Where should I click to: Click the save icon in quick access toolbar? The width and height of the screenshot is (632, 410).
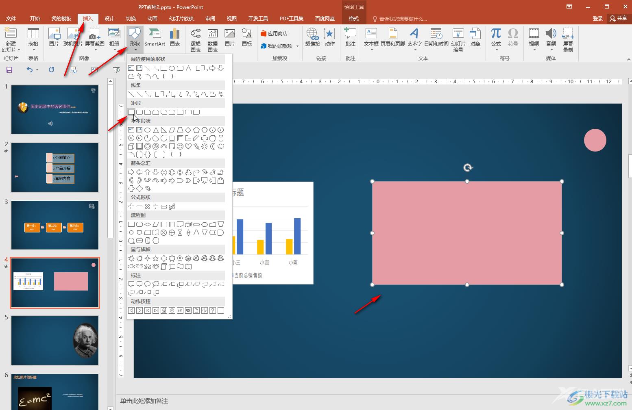pos(9,70)
